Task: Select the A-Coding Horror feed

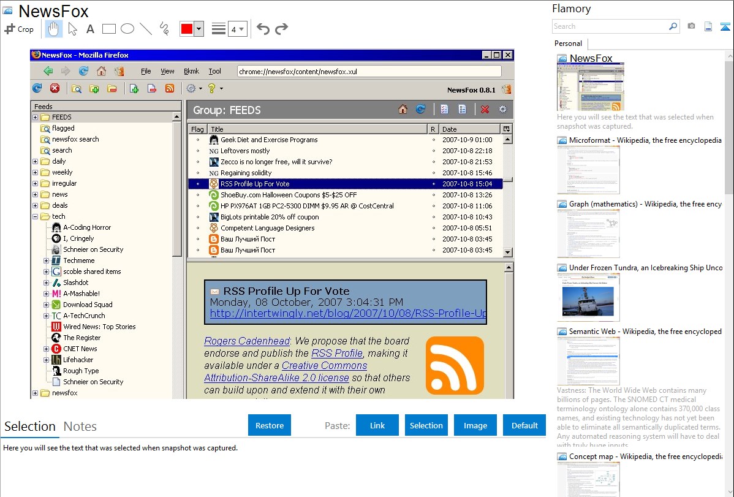Action: click(87, 227)
